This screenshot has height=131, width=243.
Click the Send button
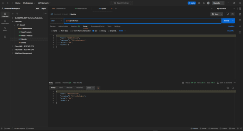(227, 21)
